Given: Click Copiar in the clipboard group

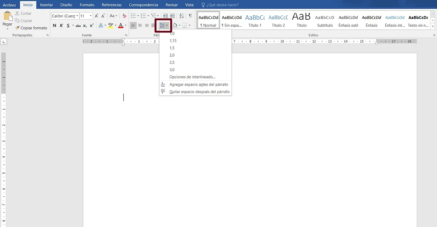Looking at the screenshot, I should point(23,21).
